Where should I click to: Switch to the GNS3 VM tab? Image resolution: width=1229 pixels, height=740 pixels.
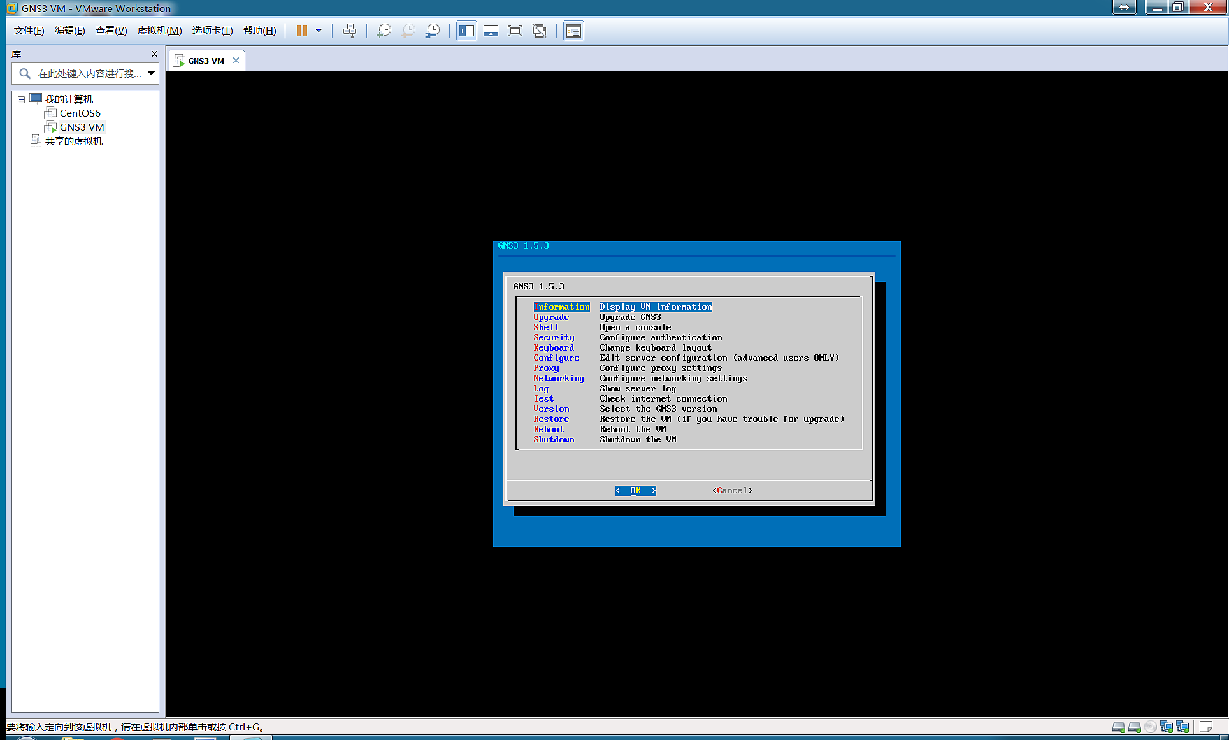[x=205, y=61]
